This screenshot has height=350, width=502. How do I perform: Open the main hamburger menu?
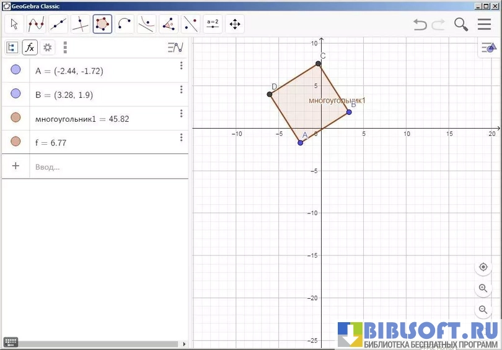484,24
